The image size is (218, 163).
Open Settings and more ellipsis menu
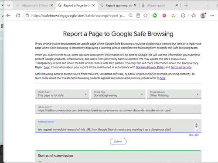(x=212, y=16)
